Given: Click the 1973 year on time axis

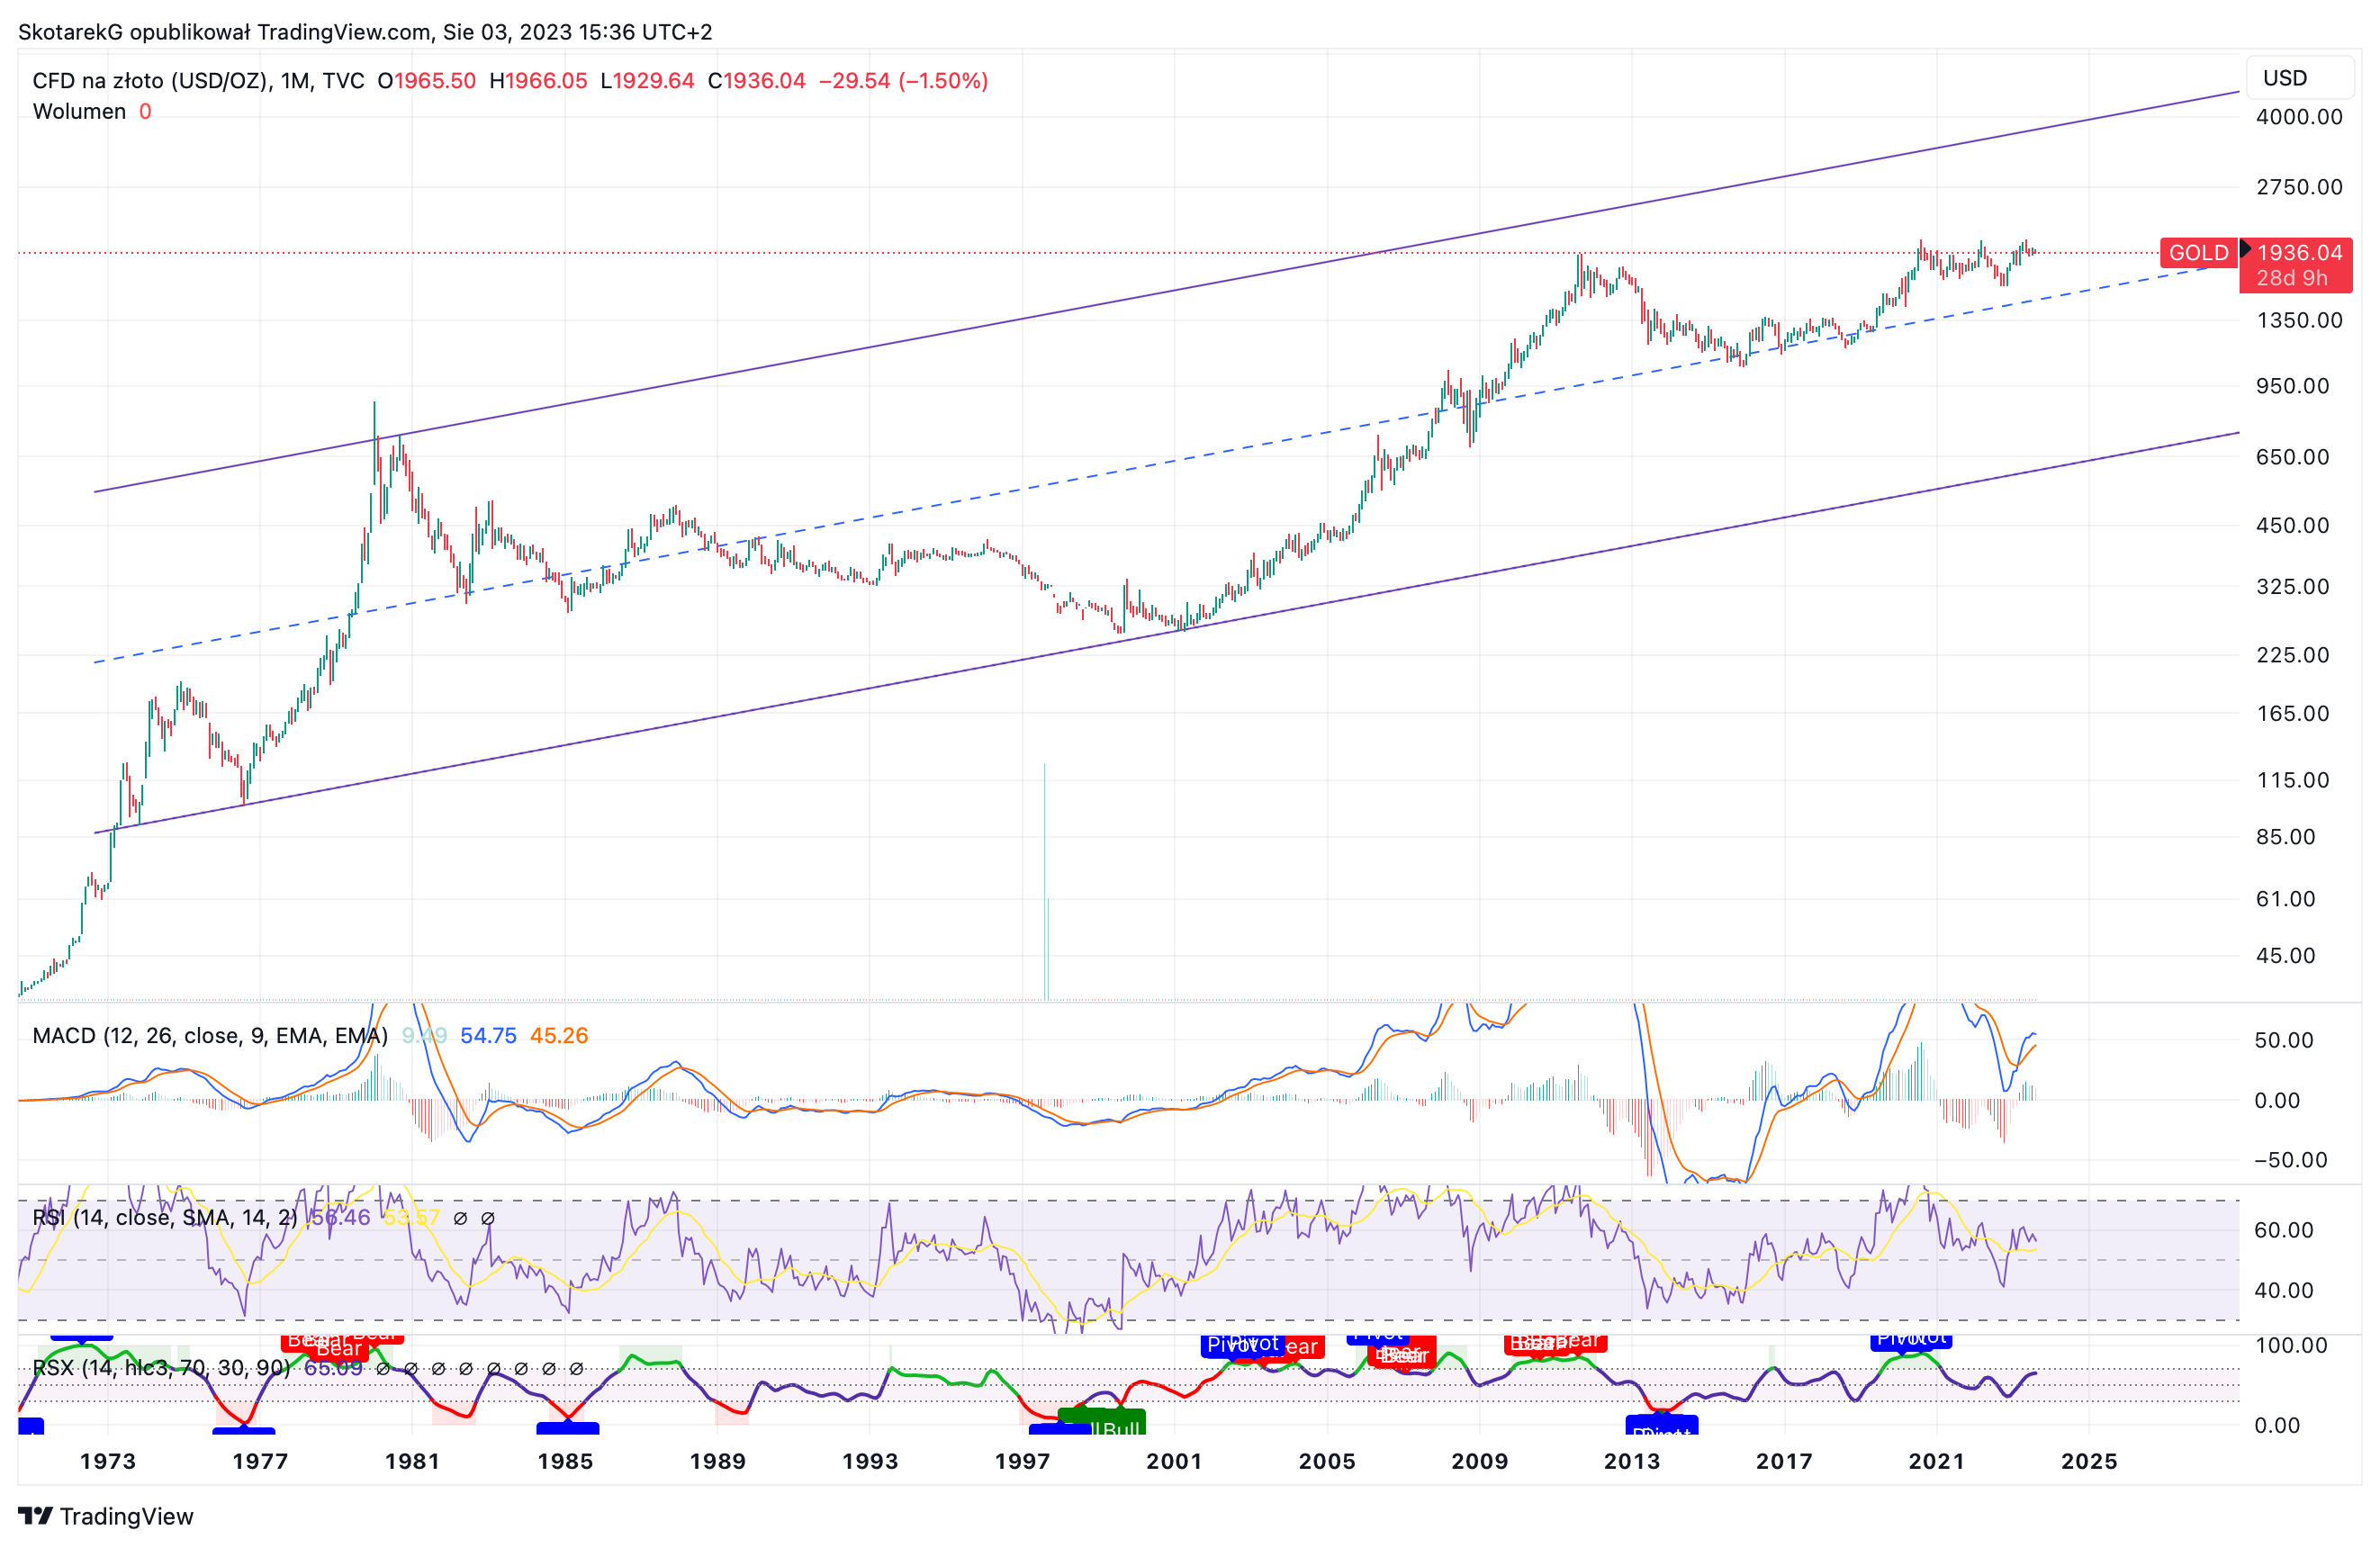Looking at the screenshot, I should pyautogui.click(x=108, y=1462).
